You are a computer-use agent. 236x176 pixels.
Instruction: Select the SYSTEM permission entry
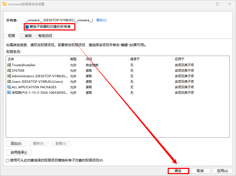(118, 70)
